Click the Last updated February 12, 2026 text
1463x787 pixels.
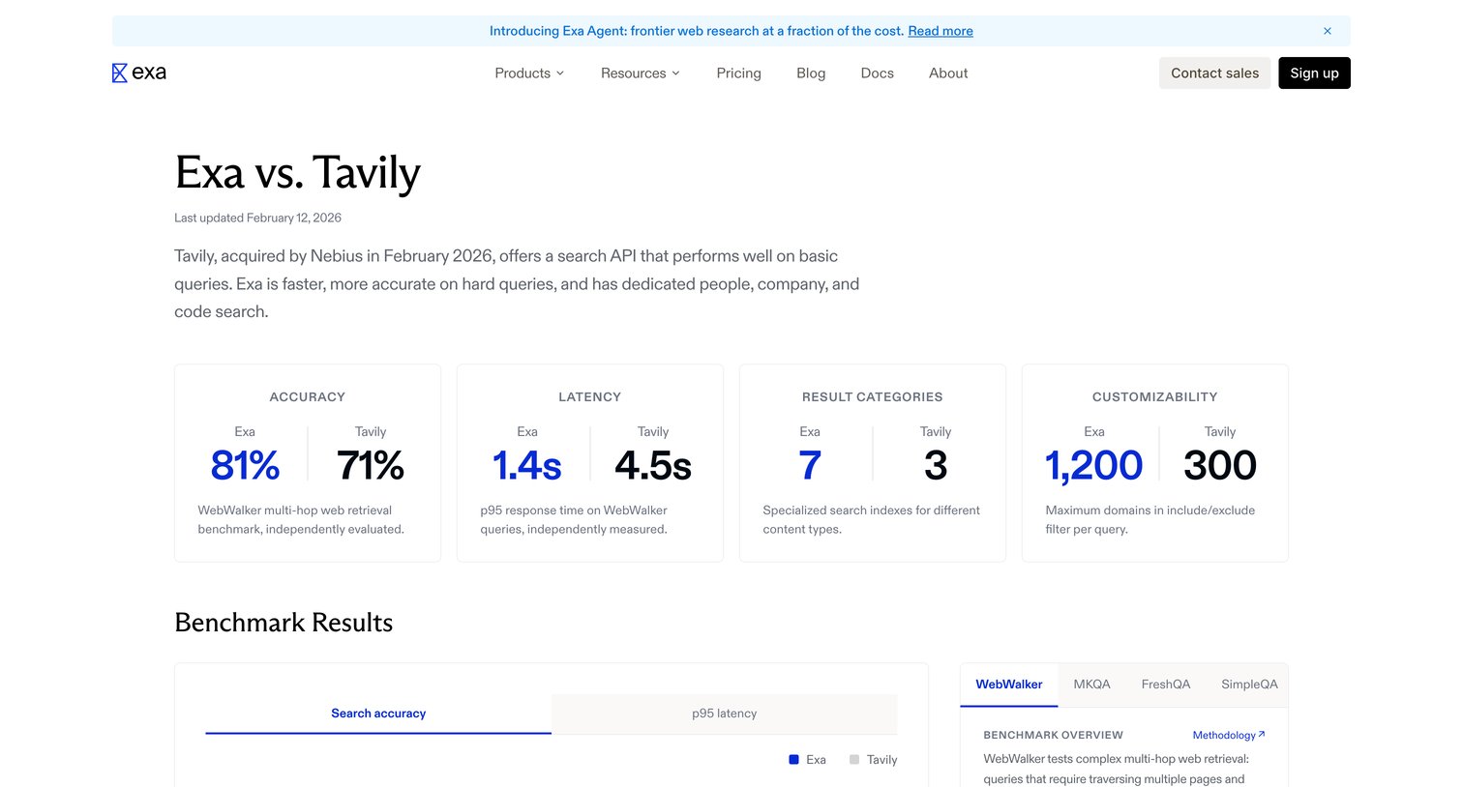point(257,219)
